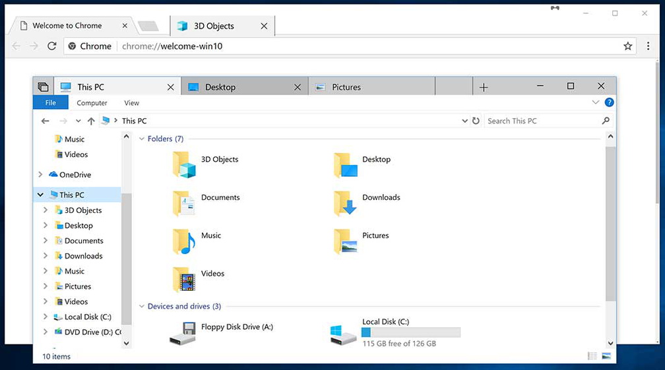The height and width of the screenshot is (370, 665).
Task: Click the tab overview icon left of This PC tab
Action: (44, 87)
